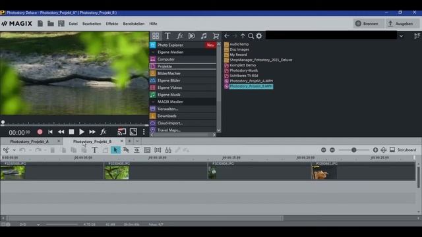Close the Photostory_Projekt_B tab
Screen dimensions: 422x237
[x=121, y=141]
